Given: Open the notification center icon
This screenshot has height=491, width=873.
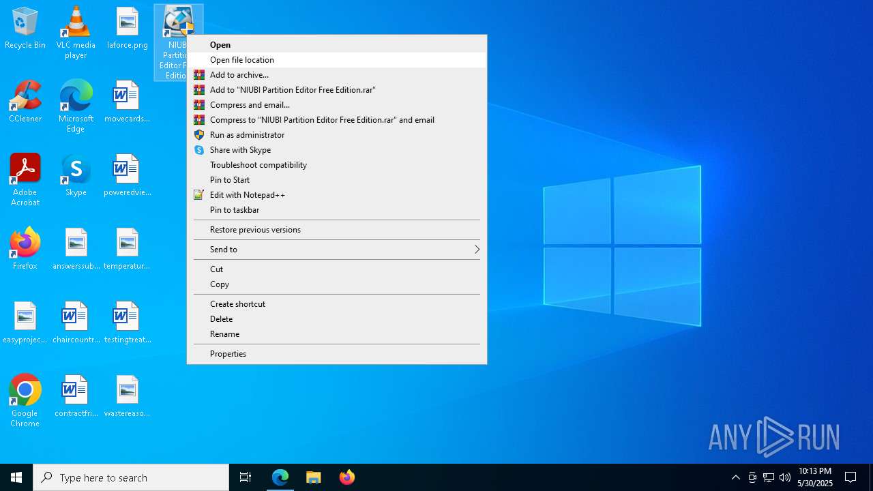Looking at the screenshot, I should [x=850, y=477].
